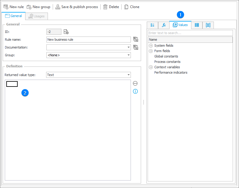Select Context variables label in tree

(167, 67)
